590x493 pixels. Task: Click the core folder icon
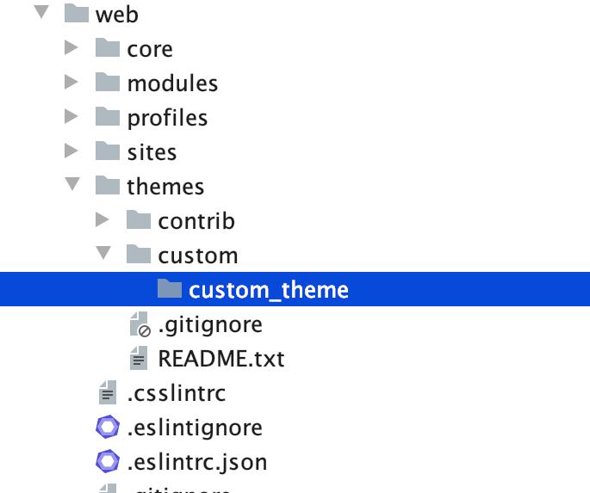click(108, 49)
